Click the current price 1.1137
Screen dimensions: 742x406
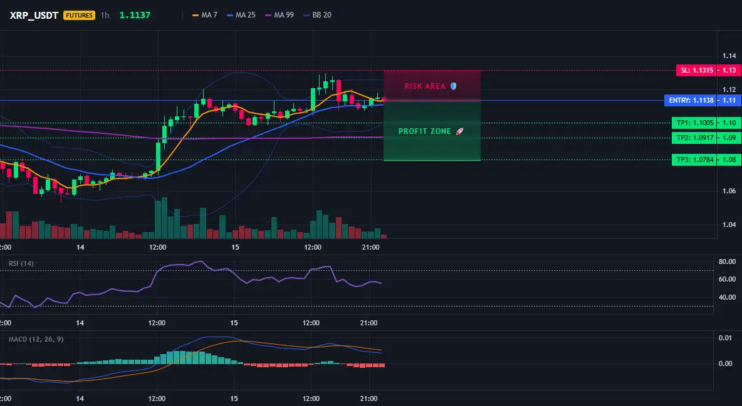[x=135, y=15]
